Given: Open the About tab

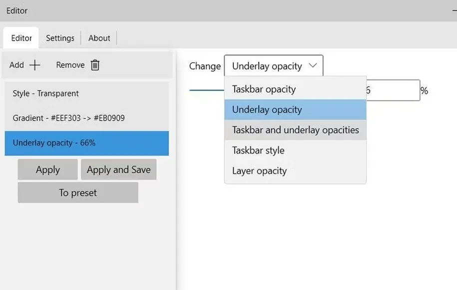Looking at the screenshot, I should pyautogui.click(x=99, y=37).
